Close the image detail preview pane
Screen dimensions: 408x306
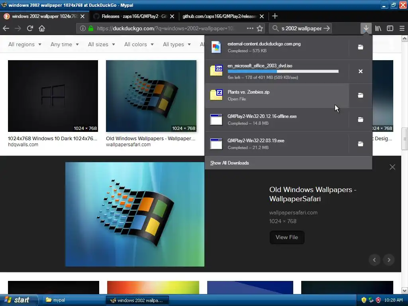[392, 167]
